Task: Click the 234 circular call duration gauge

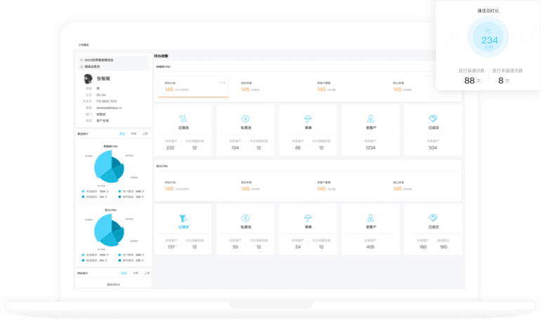Action: (489, 40)
